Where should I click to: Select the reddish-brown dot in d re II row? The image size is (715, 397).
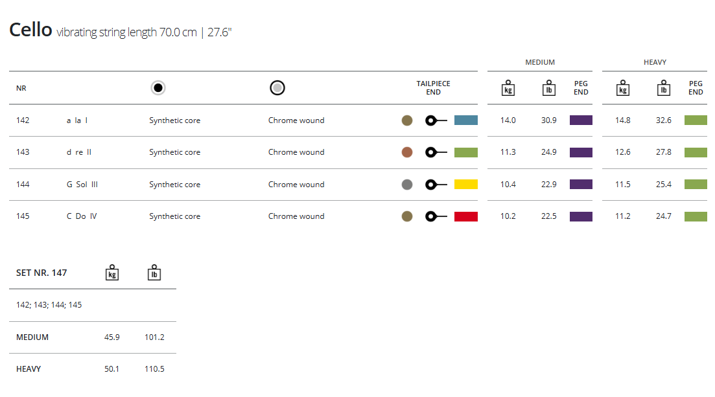407,152
